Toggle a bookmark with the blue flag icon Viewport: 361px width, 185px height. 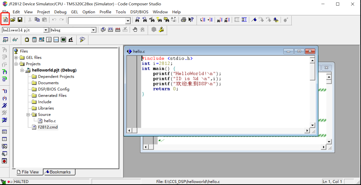point(254,20)
